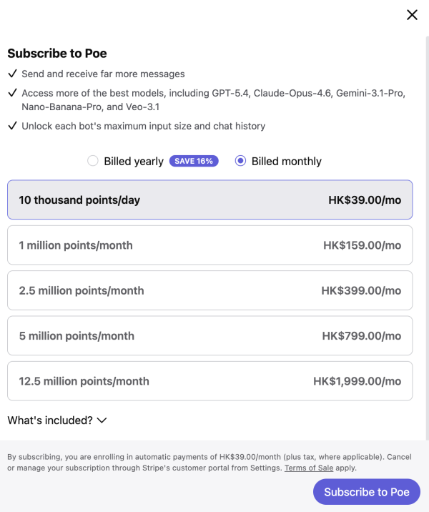Select the Billed monthly radio button
This screenshot has height=512, width=429.
241,161
